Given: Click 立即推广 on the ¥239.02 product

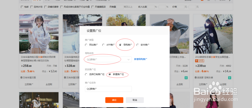Looking at the screenshot, I should [x=203, y=84].
